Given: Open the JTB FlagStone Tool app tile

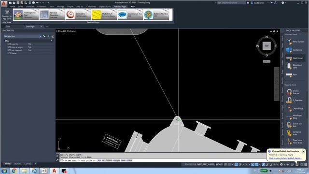Looking at the screenshot, I should 26,15.
